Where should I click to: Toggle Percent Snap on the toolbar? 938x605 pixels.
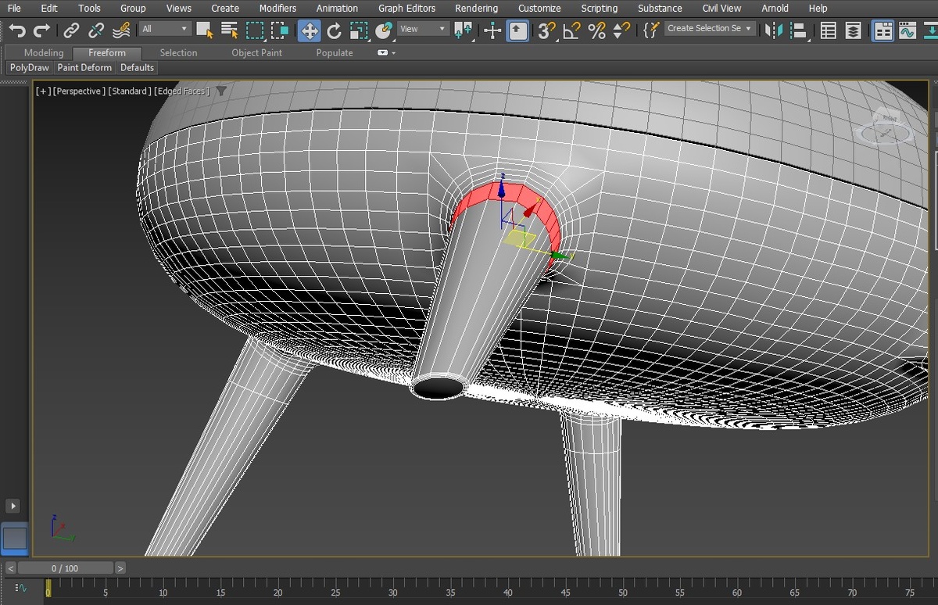point(596,30)
